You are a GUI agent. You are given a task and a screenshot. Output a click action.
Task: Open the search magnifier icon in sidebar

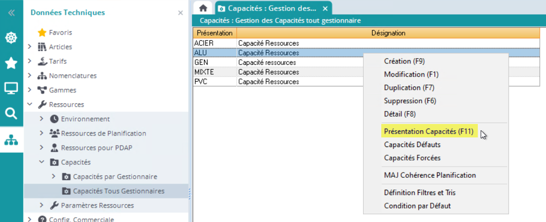11,113
